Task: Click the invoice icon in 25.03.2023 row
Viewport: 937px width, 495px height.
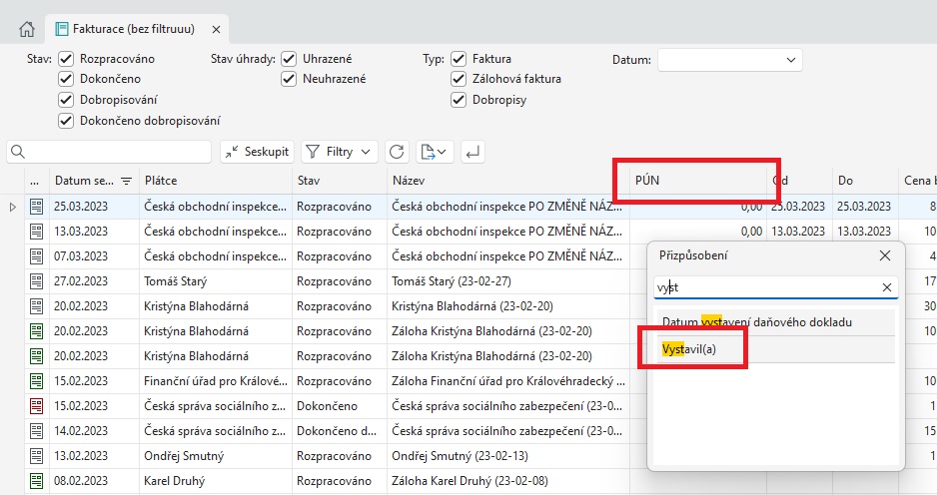Action: tap(37, 207)
